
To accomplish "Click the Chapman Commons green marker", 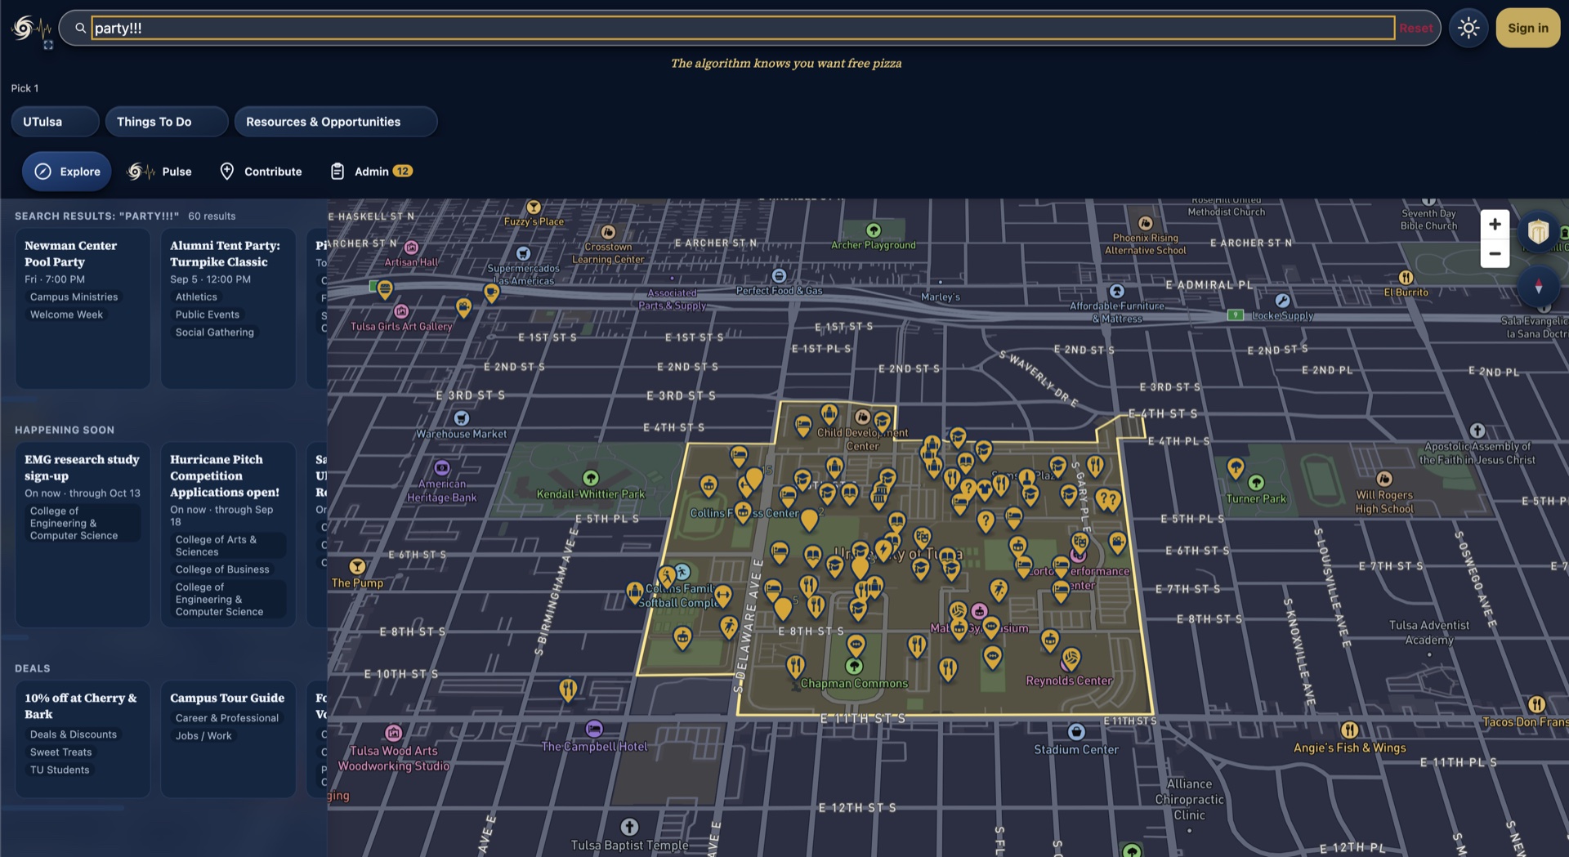I will click(x=854, y=667).
